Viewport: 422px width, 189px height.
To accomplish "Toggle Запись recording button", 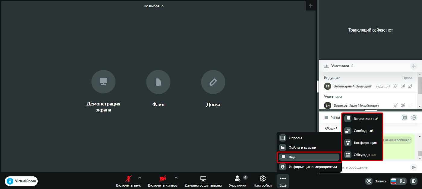I will 376,181.
